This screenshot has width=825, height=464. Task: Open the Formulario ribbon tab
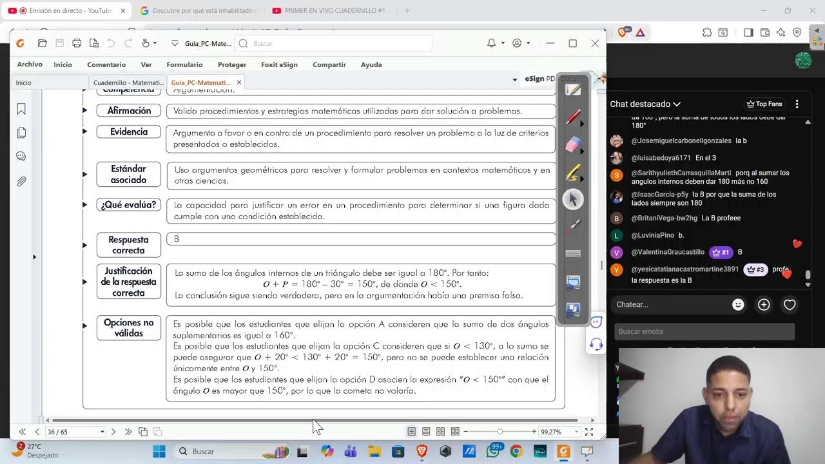pos(184,64)
